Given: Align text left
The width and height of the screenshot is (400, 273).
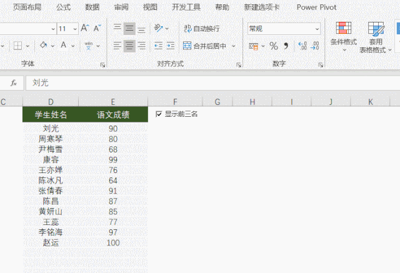Looking at the screenshot, I should [117, 46].
